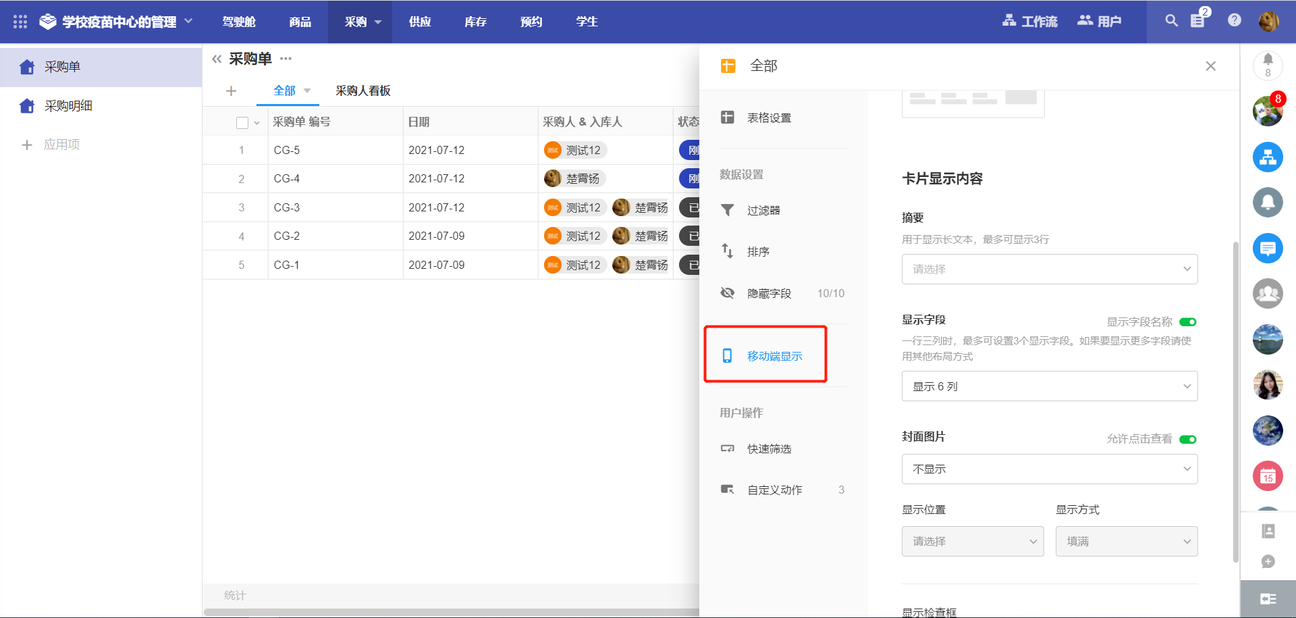Image resolution: width=1296 pixels, height=618 pixels.
Task: Open the 过滤器 filter setting
Action: (x=763, y=211)
